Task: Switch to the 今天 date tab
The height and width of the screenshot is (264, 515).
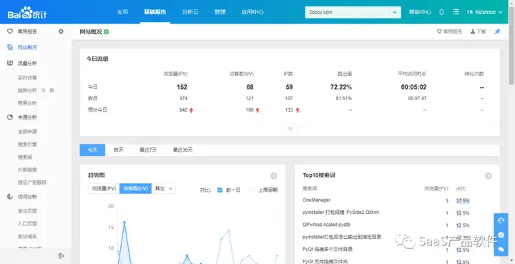Action: pos(92,150)
